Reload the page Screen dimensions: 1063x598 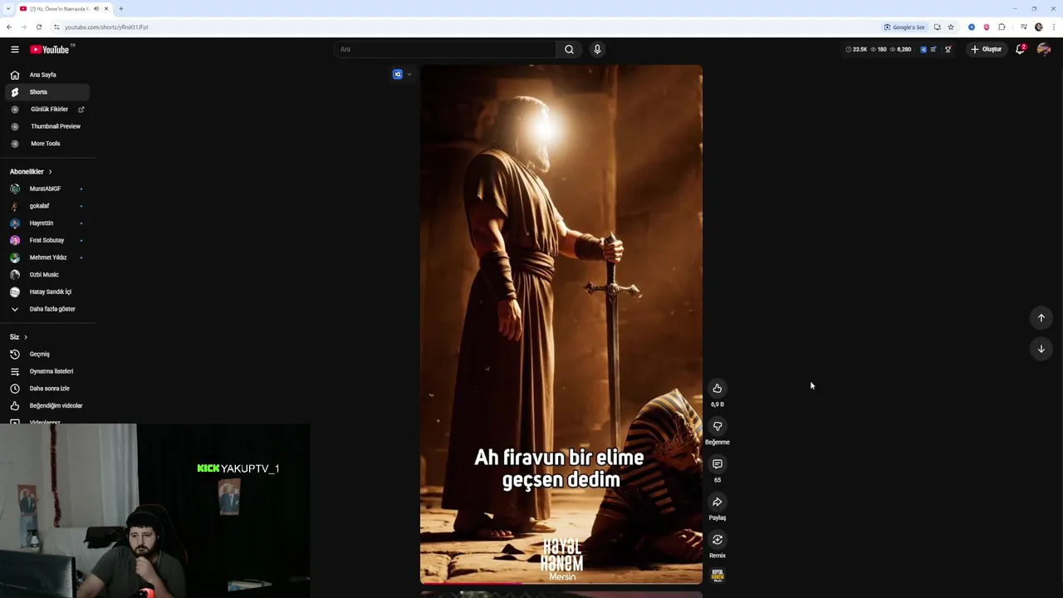pos(39,27)
